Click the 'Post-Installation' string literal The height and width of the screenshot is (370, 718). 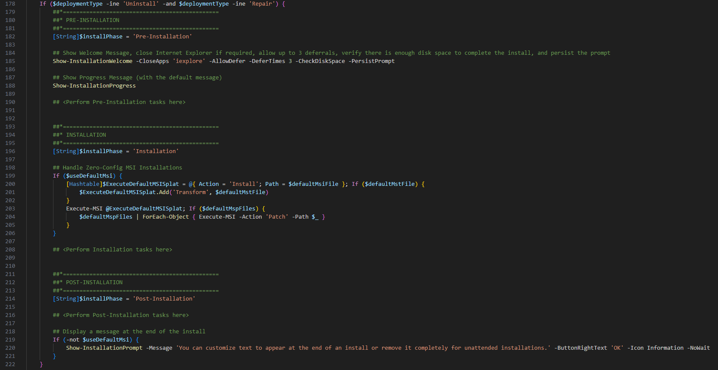point(164,299)
